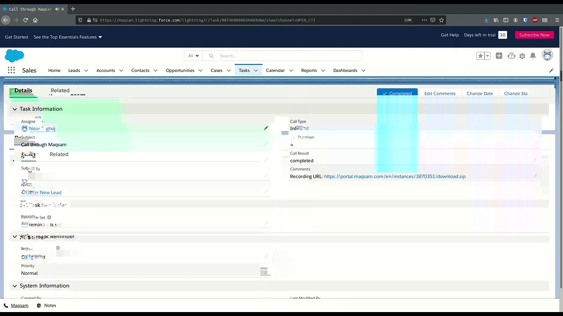Expand the Reports menu chevron
The height and width of the screenshot is (316, 563).
pos(323,70)
